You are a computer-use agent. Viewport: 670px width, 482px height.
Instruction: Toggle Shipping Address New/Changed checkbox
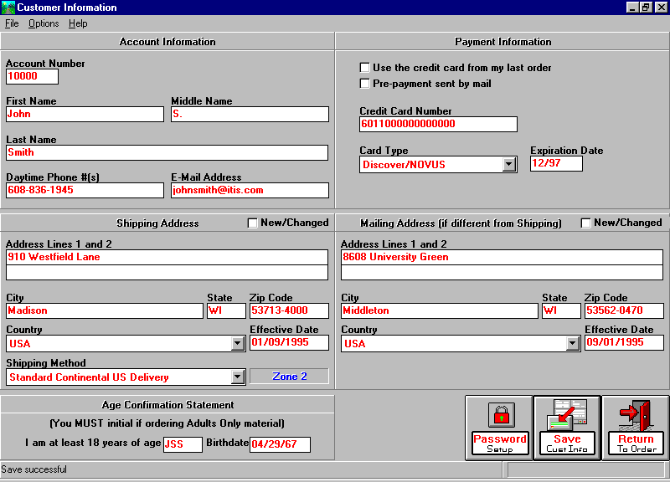pos(253,223)
